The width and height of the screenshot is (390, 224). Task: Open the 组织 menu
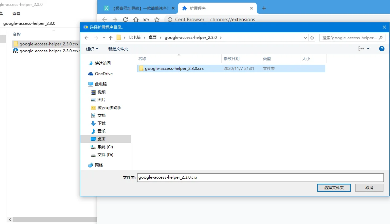92,49
